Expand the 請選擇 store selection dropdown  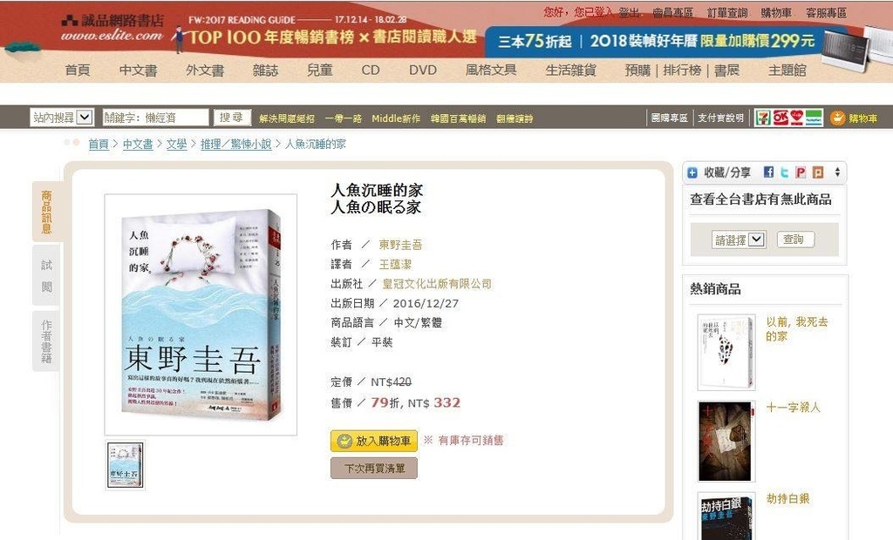pos(739,240)
